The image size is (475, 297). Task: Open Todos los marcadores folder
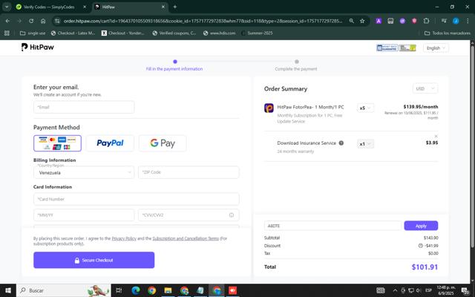point(448,33)
